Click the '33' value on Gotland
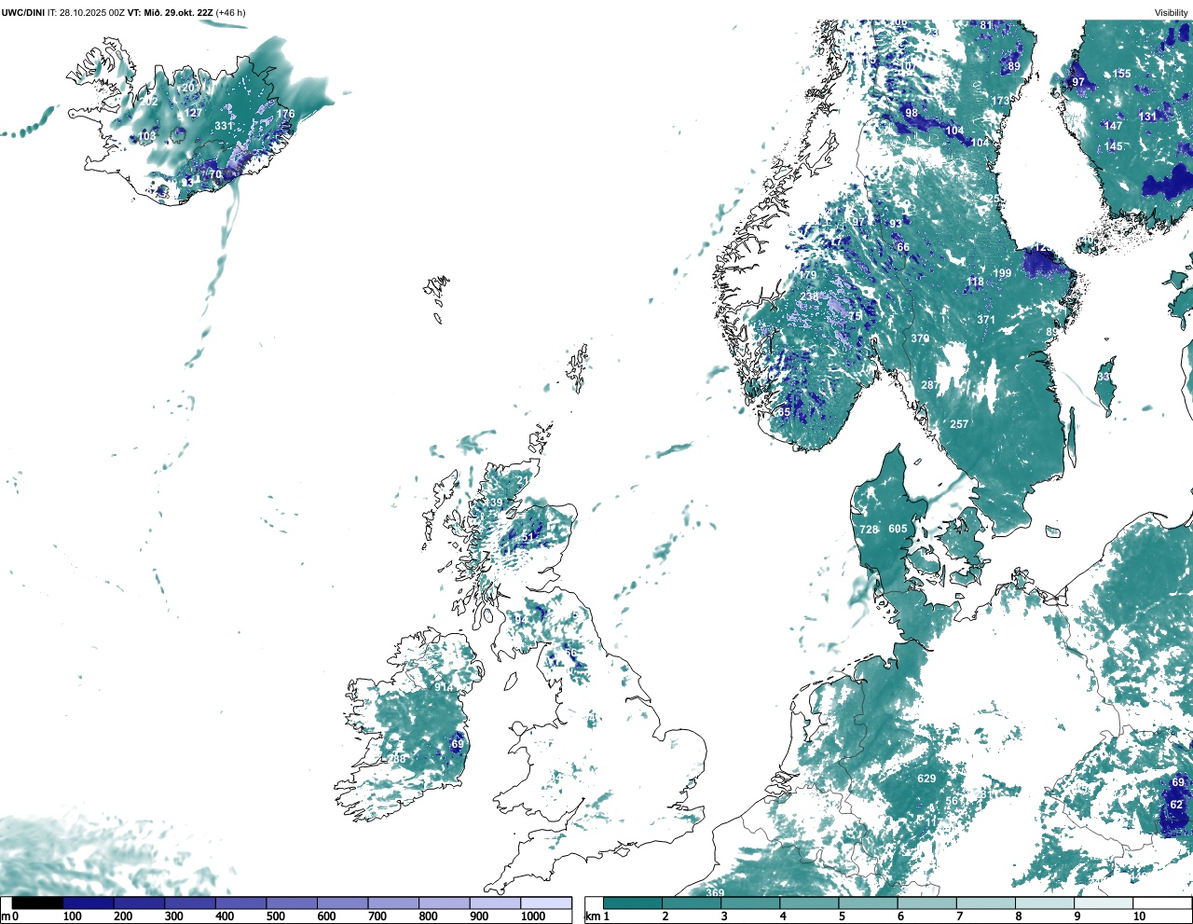 (x=1104, y=377)
